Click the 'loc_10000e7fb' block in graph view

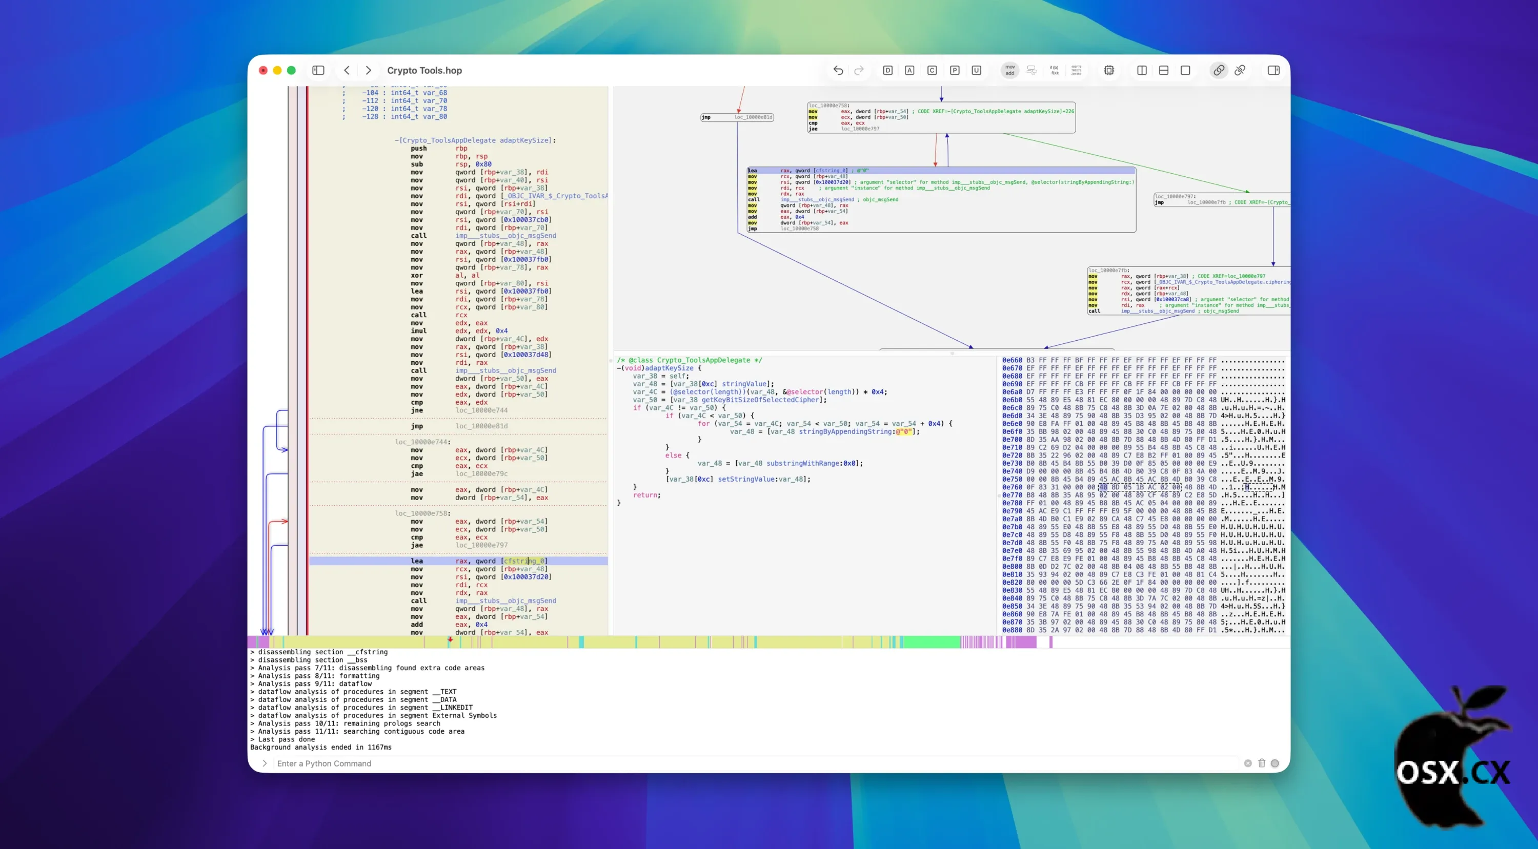pos(1188,291)
